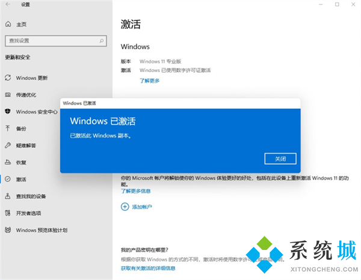The image size is (361, 280).
Task: Close the Settings window
Action: 353,4
